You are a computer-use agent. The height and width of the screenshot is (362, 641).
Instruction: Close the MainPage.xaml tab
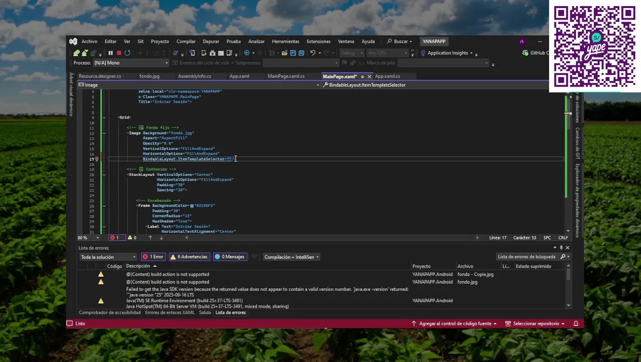coord(370,76)
